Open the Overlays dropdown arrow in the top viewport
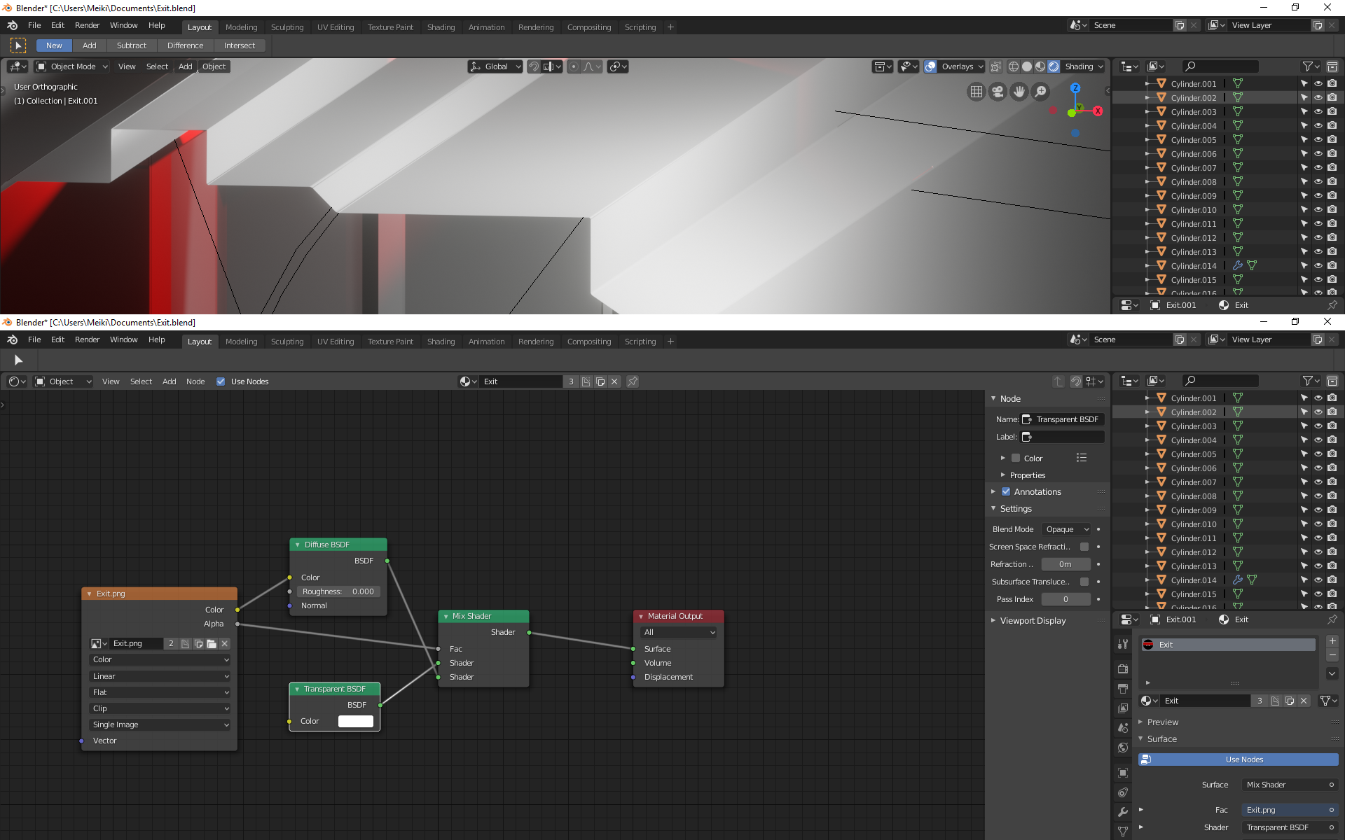Screen dimensions: 1345x840 click(x=981, y=66)
